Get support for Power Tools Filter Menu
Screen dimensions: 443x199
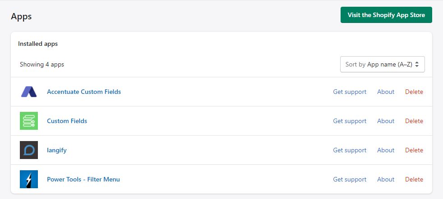(x=350, y=180)
